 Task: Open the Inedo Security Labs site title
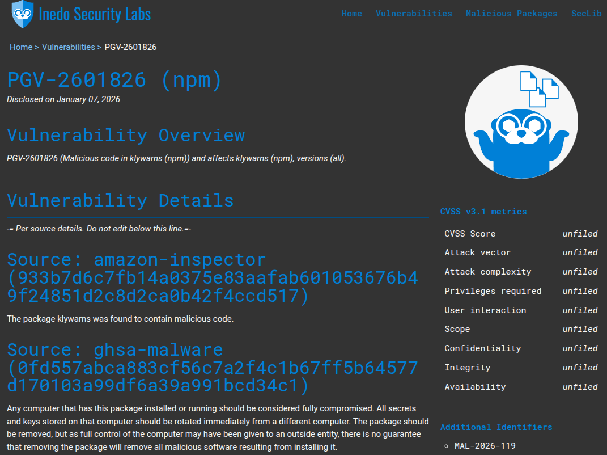coord(95,14)
